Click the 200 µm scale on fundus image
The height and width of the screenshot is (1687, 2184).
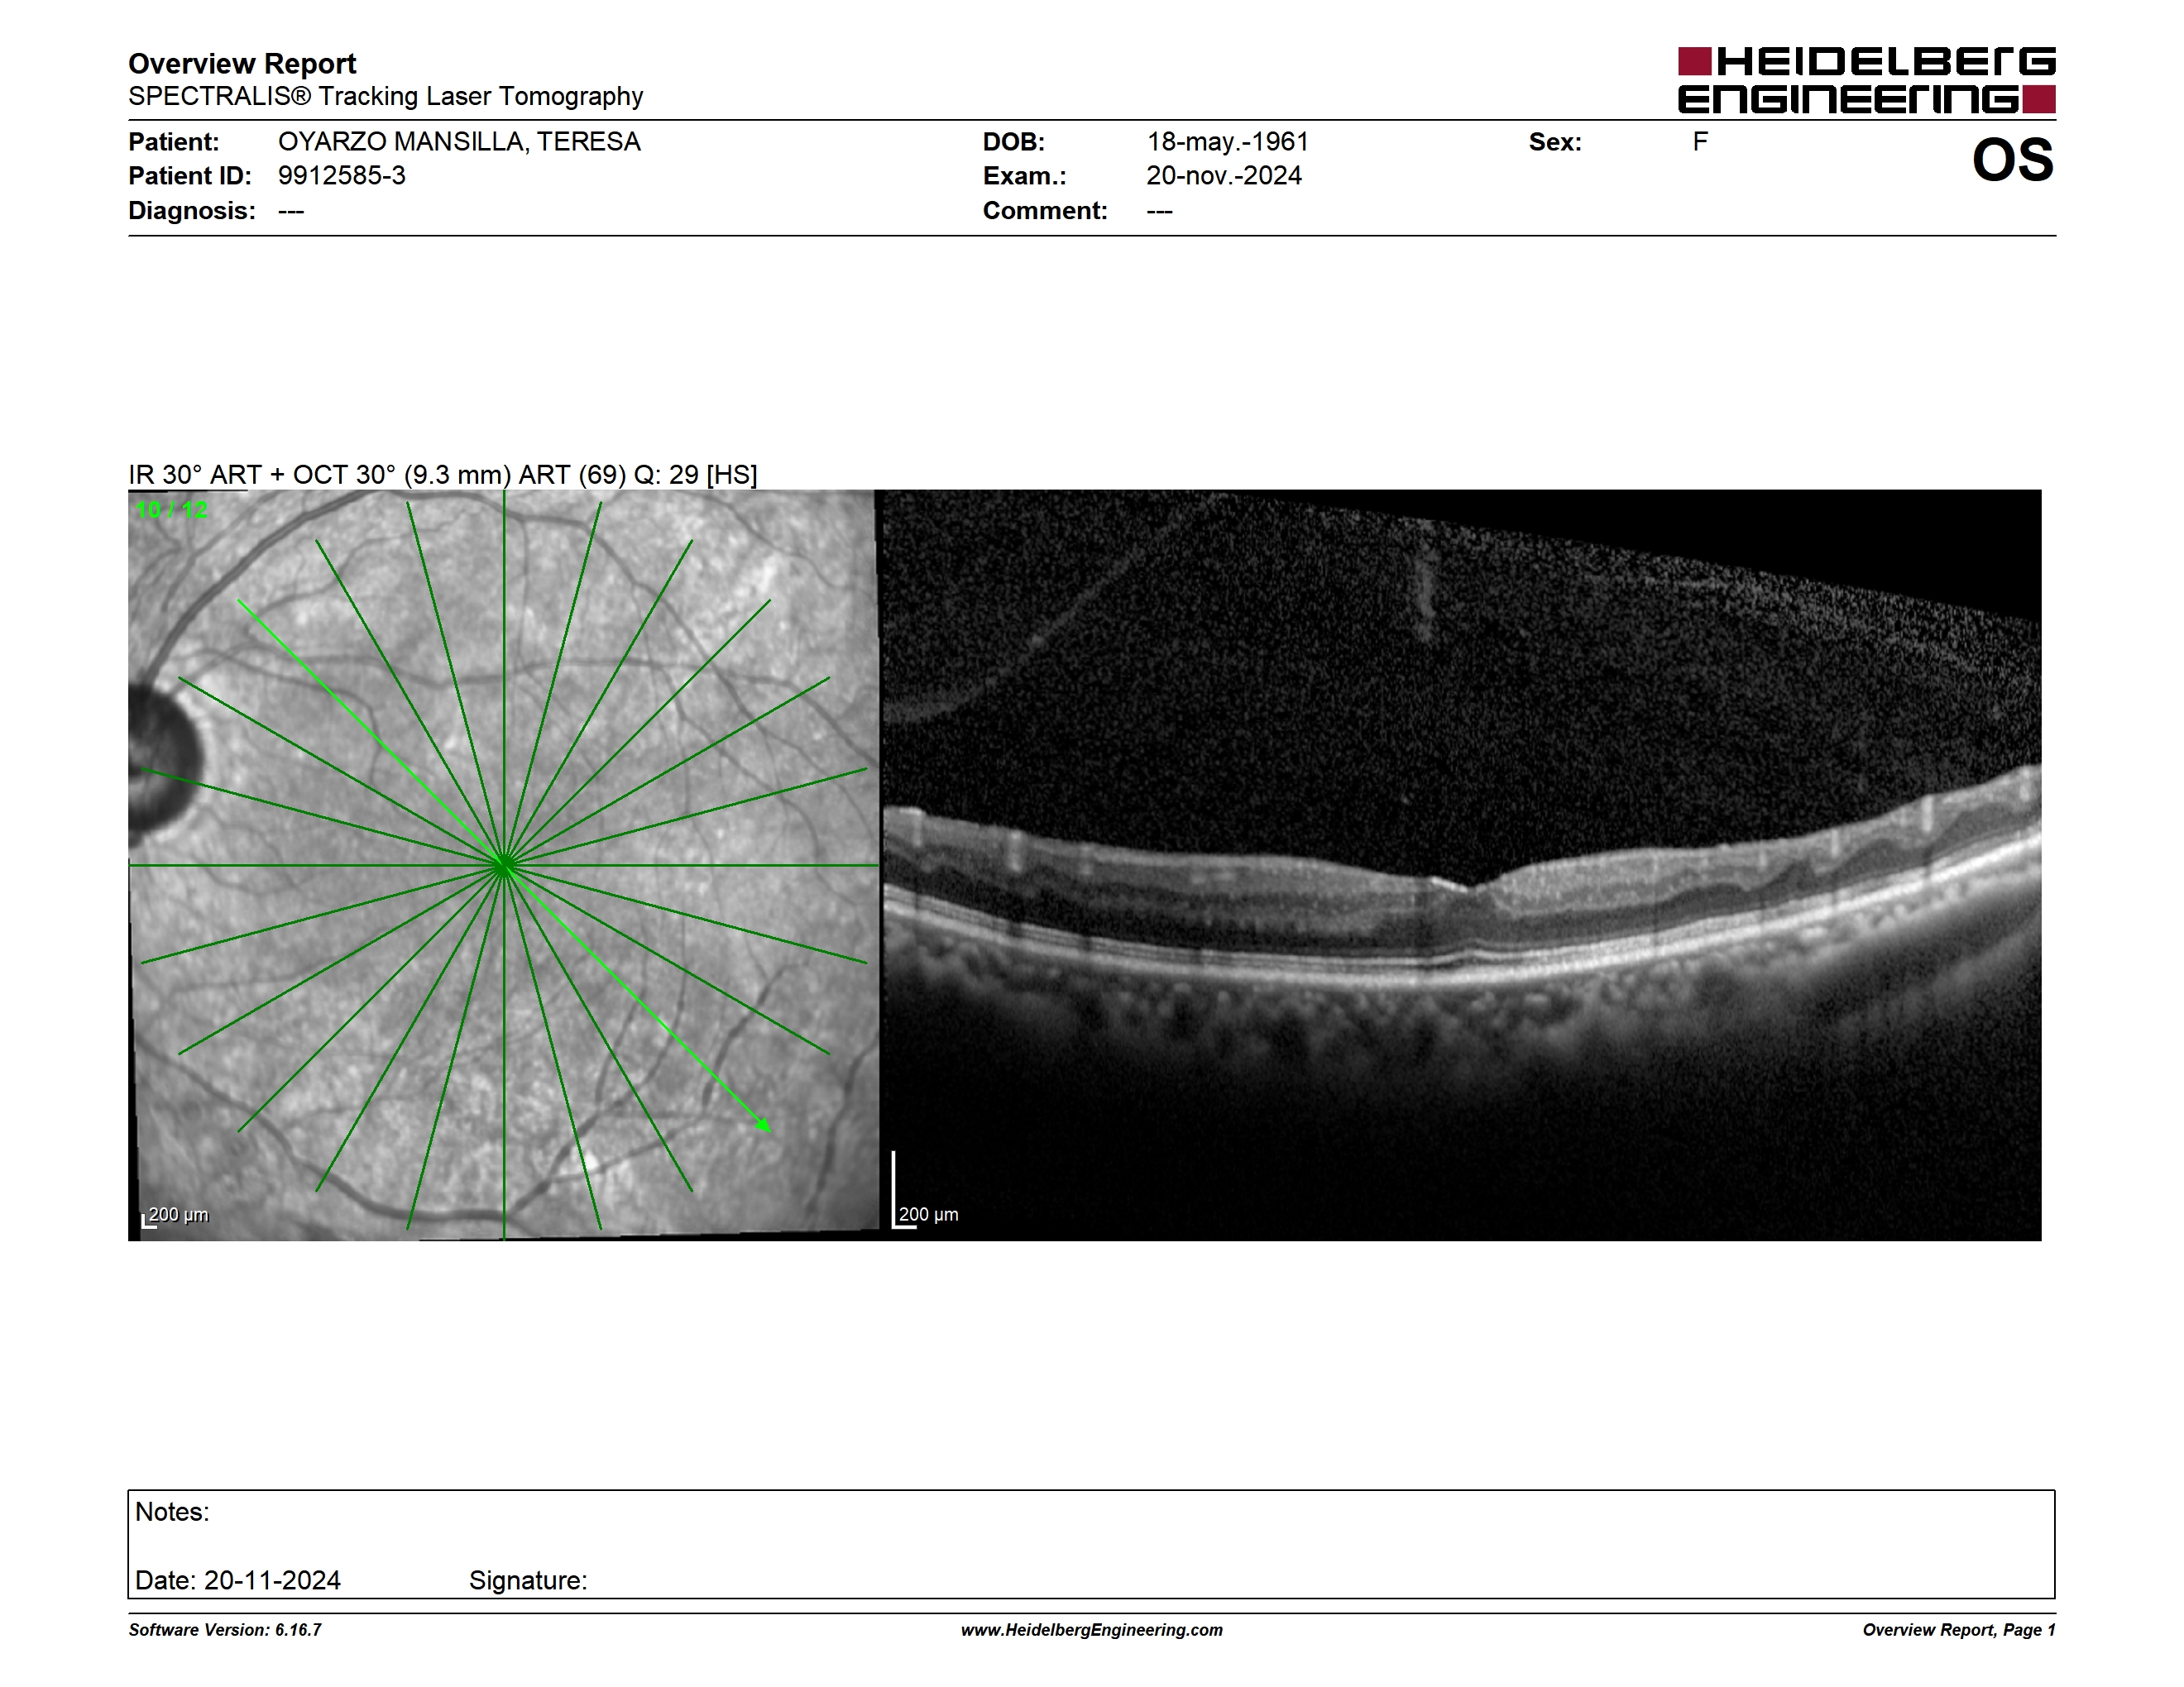click(x=176, y=1216)
